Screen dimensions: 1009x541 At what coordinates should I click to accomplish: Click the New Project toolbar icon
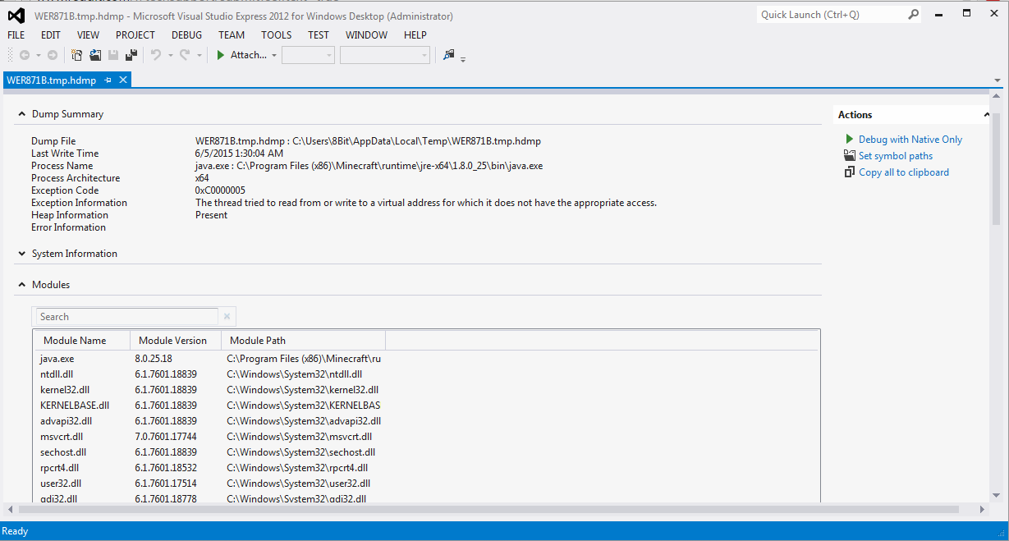77,55
